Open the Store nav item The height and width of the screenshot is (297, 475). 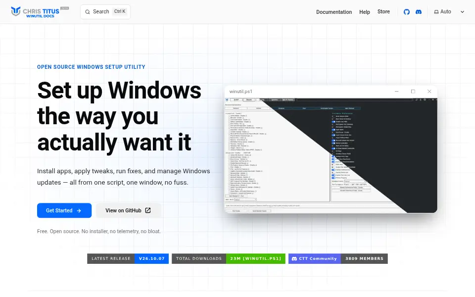(383, 11)
